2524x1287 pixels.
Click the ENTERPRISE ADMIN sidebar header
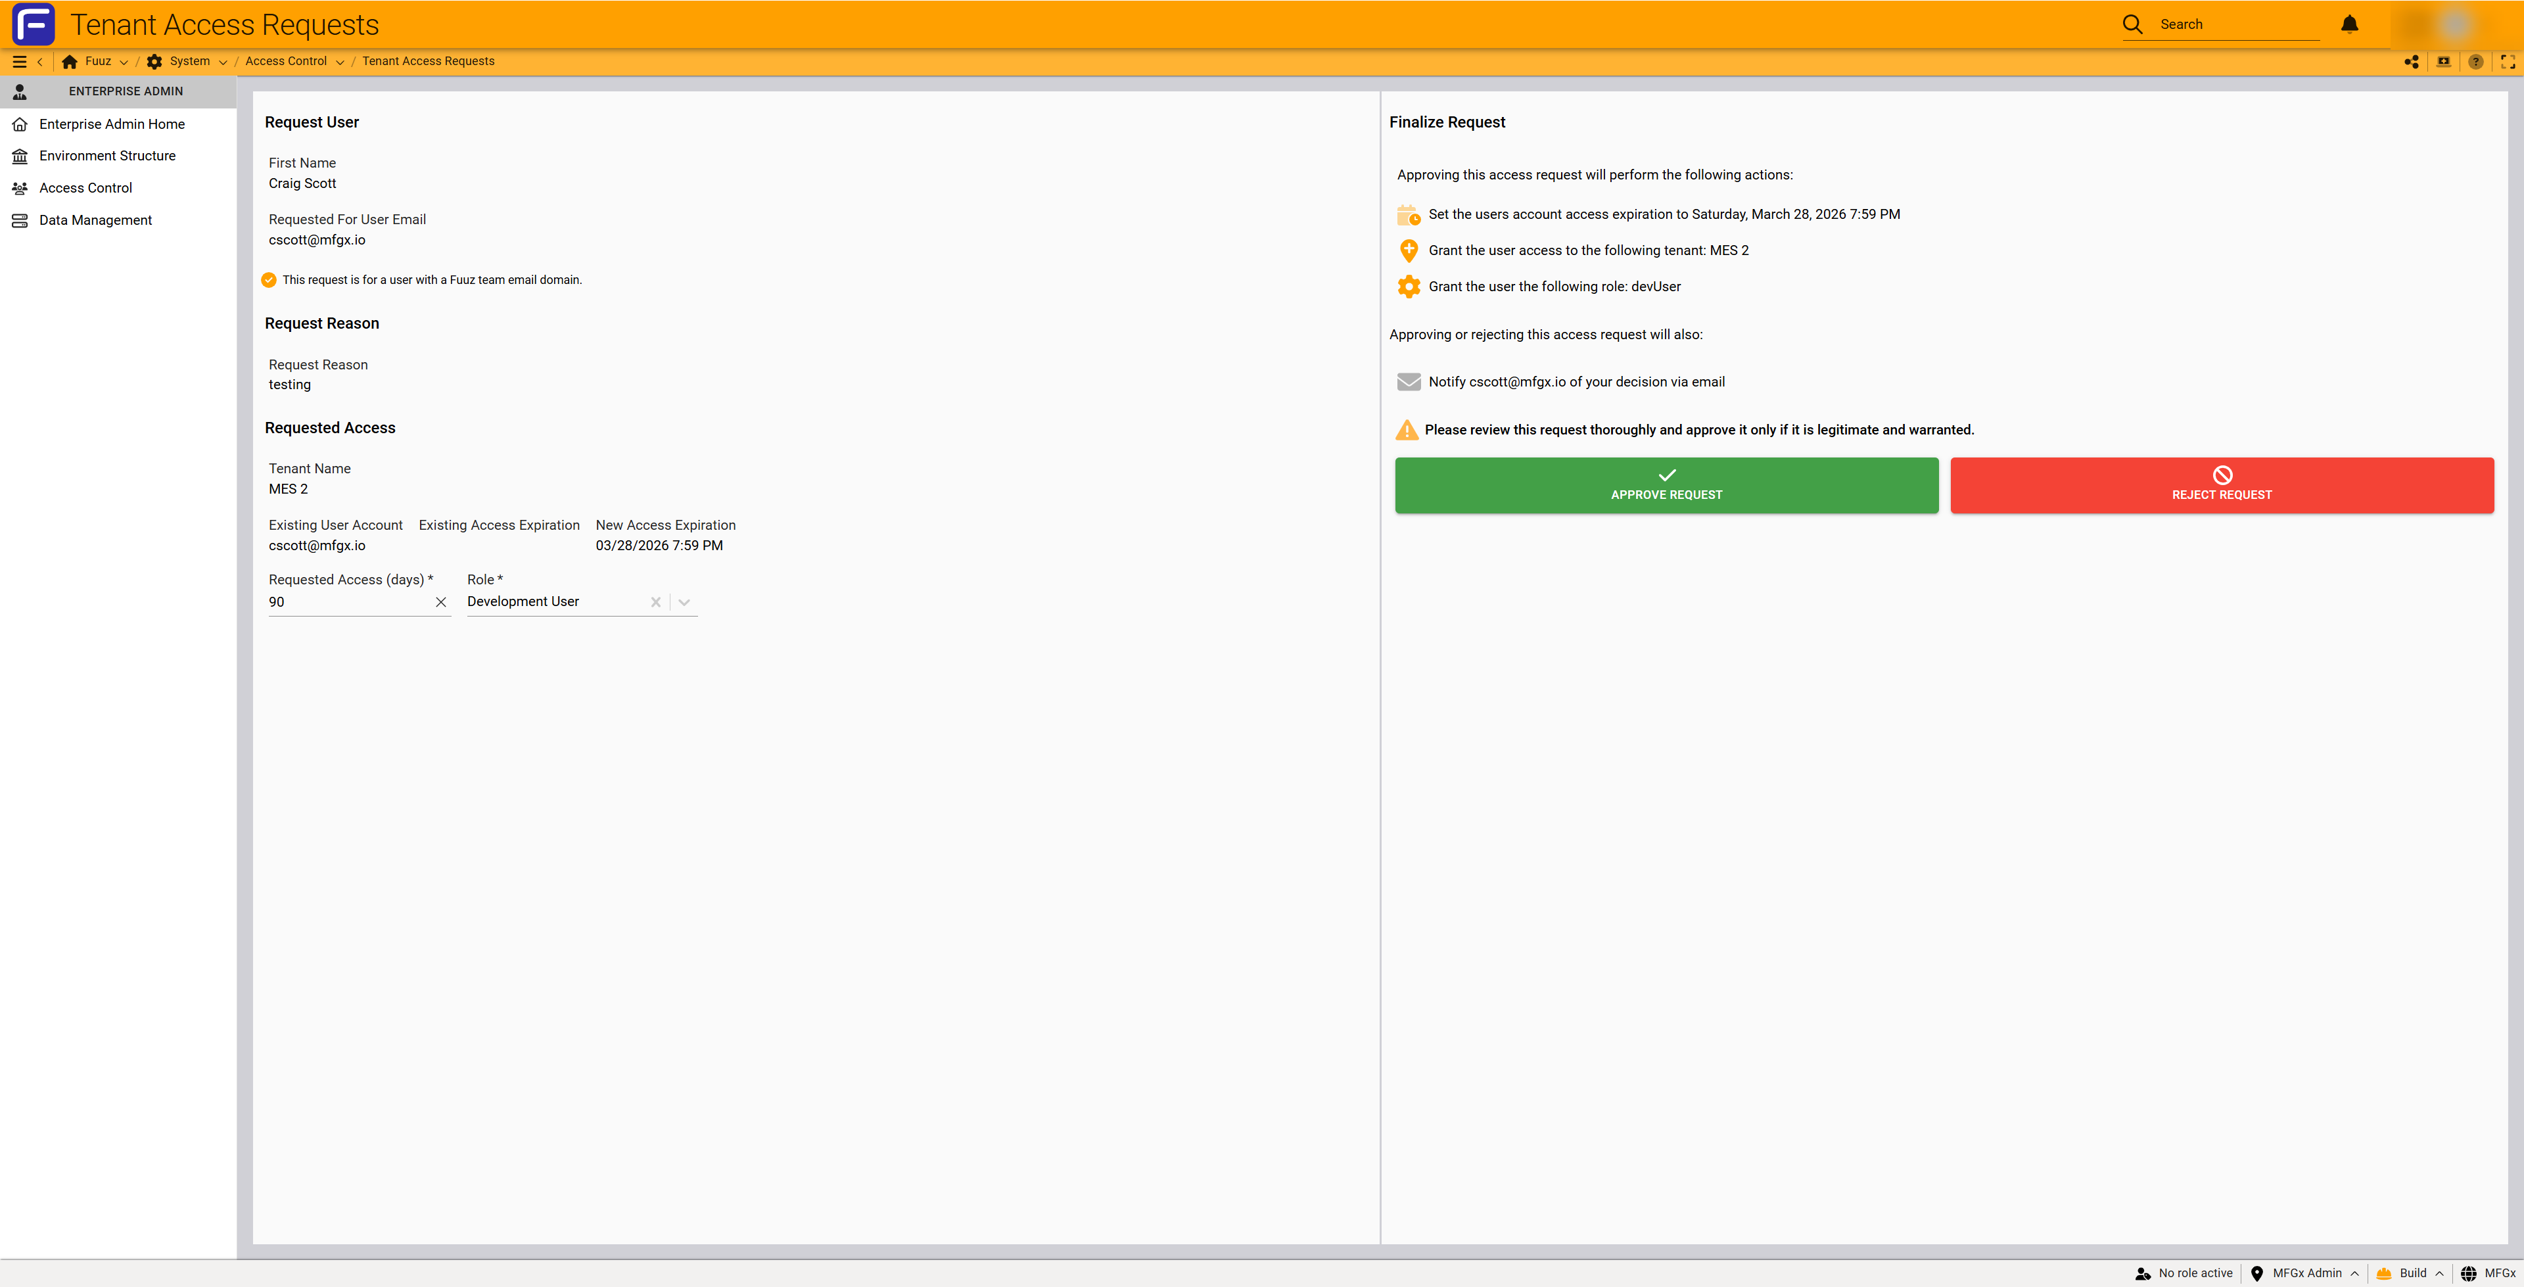click(x=118, y=91)
